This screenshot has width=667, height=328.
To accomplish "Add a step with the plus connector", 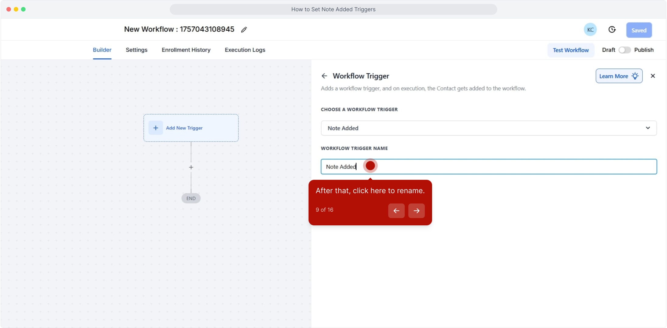I will click(x=191, y=167).
